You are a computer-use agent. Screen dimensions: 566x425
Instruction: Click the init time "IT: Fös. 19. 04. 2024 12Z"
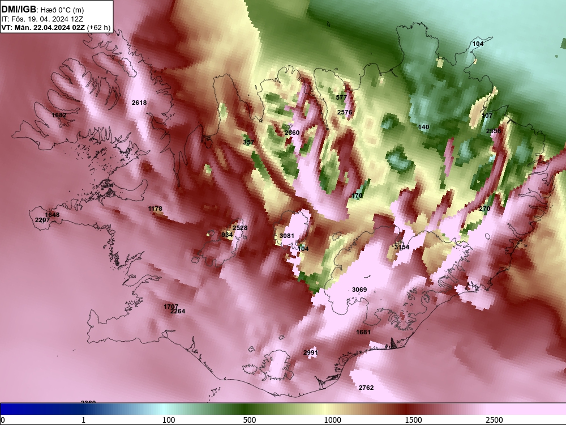[42, 19]
